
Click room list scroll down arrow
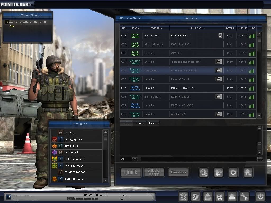pyautogui.click(x=259, y=116)
